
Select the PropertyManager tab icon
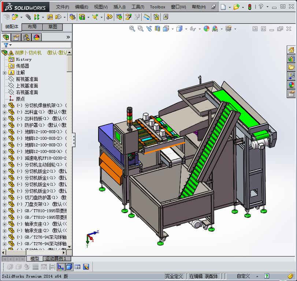click(16, 37)
